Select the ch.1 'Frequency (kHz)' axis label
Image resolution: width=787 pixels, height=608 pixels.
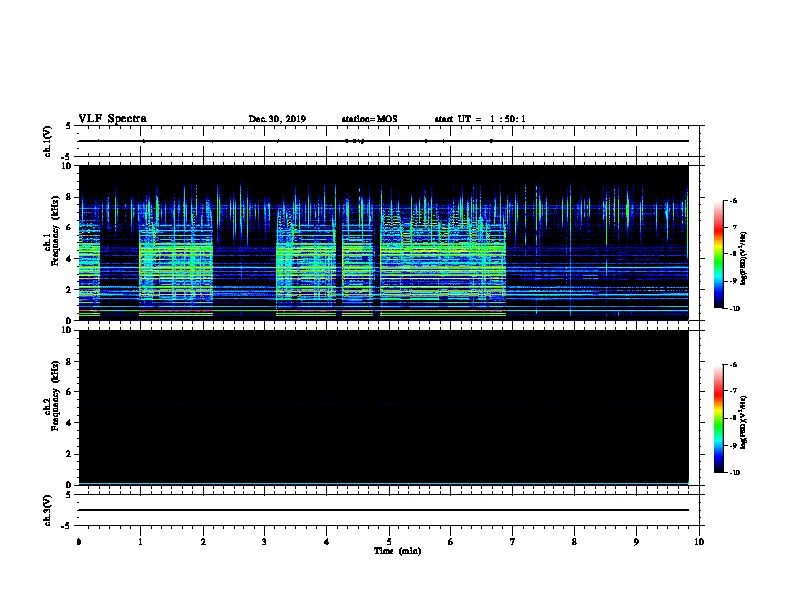pos(55,230)
